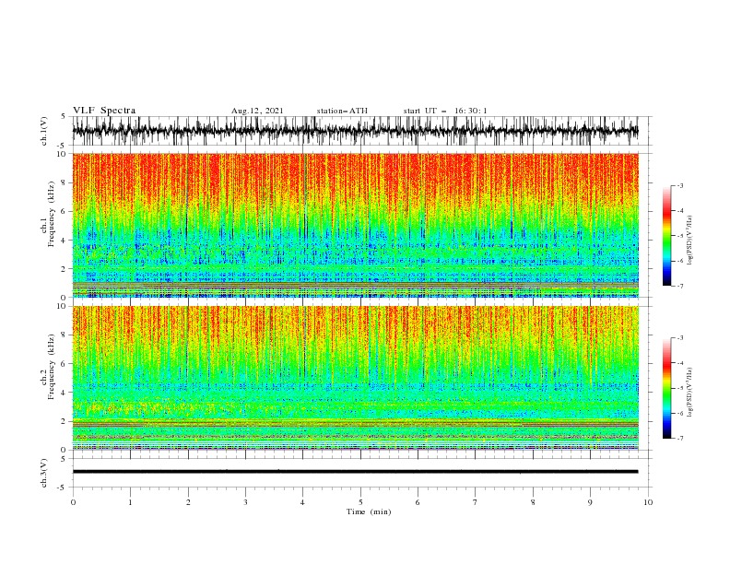Image resolution: width=730 pixels, height=564 pixels.
Task: Click time-axis tick label "8"
Action: (x=533, y=502)
